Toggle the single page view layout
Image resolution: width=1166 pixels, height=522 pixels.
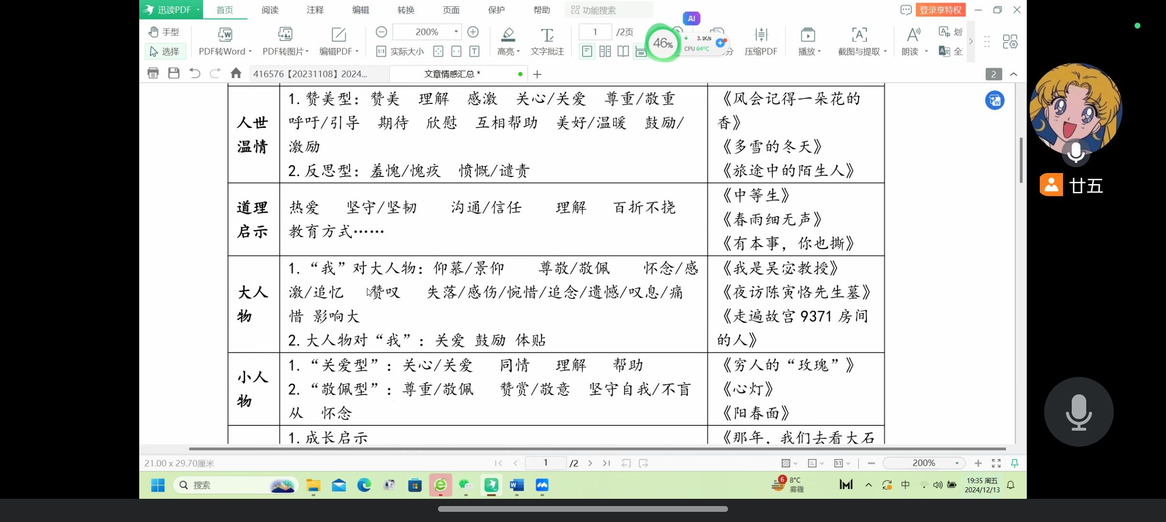pos(587,51)
